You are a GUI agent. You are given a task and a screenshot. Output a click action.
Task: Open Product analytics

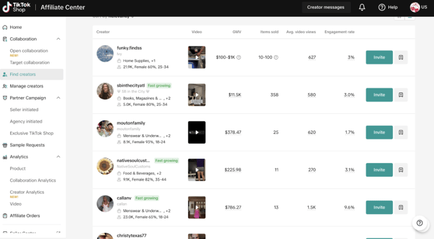click(18, 169)
